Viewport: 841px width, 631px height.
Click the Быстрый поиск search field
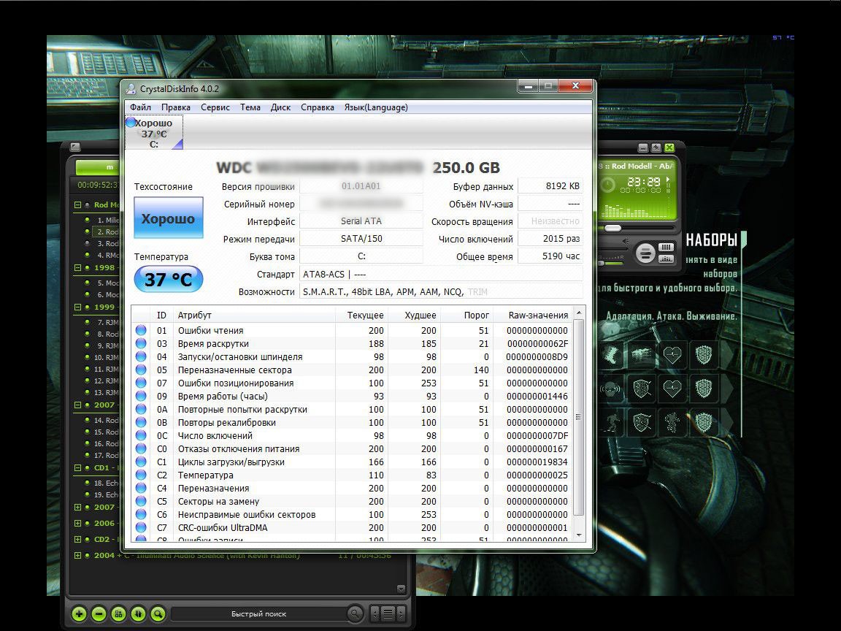tap(259, 613)
